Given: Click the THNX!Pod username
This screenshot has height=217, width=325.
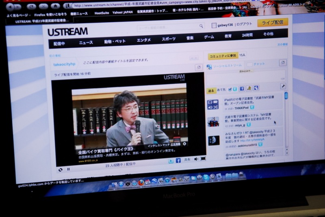Looking at the screenshot, I should pyautogui.click(x=241, y=108).
